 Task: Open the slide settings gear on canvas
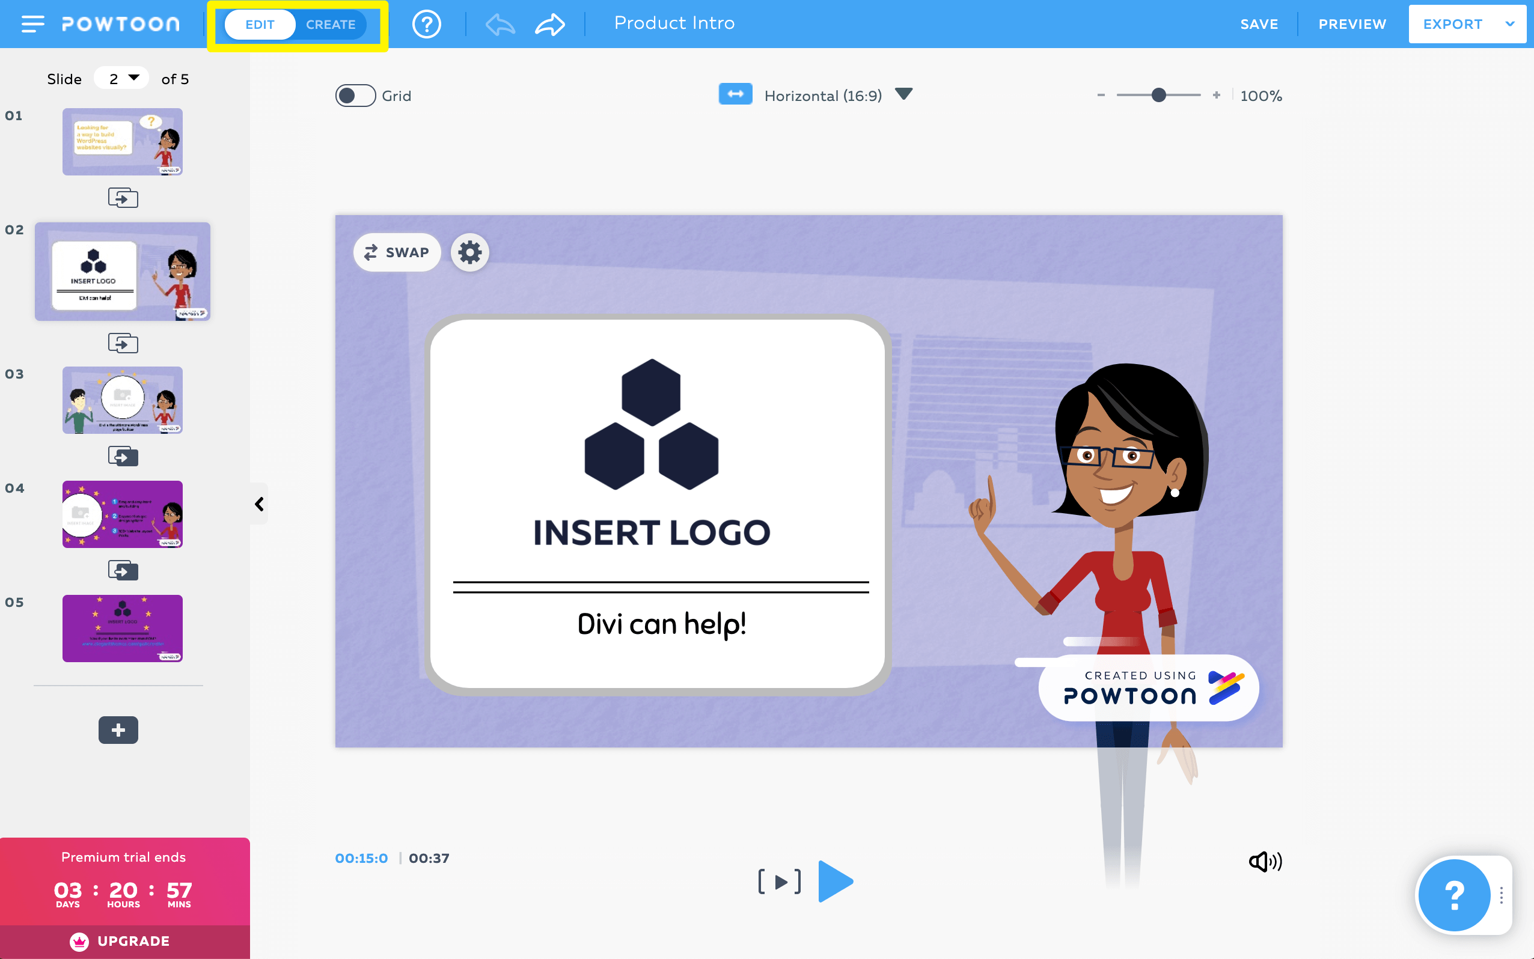[469, 252]
